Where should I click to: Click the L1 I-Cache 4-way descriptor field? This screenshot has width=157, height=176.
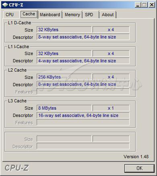[x=83, y=61]
